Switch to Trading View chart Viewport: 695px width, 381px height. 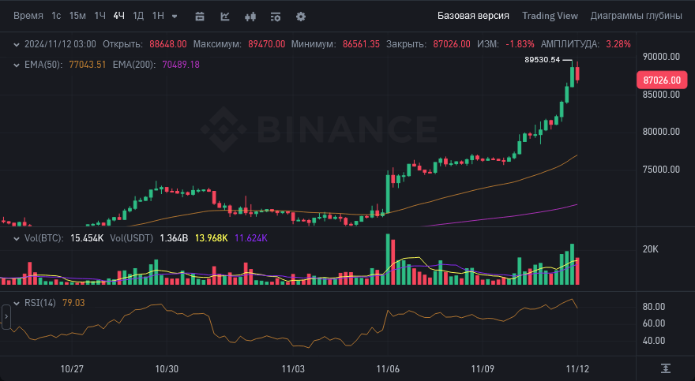[550, 16]
